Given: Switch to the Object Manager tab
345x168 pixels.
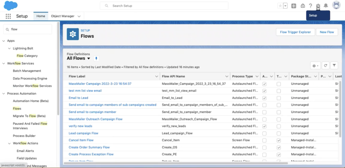Looking at the screenshot, I should [x=65, y=16].
